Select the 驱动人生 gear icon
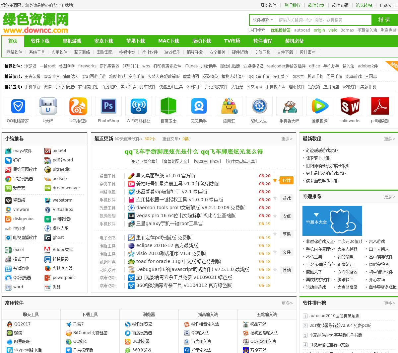This screenshot has height=353, width=398. coord(259,106)
